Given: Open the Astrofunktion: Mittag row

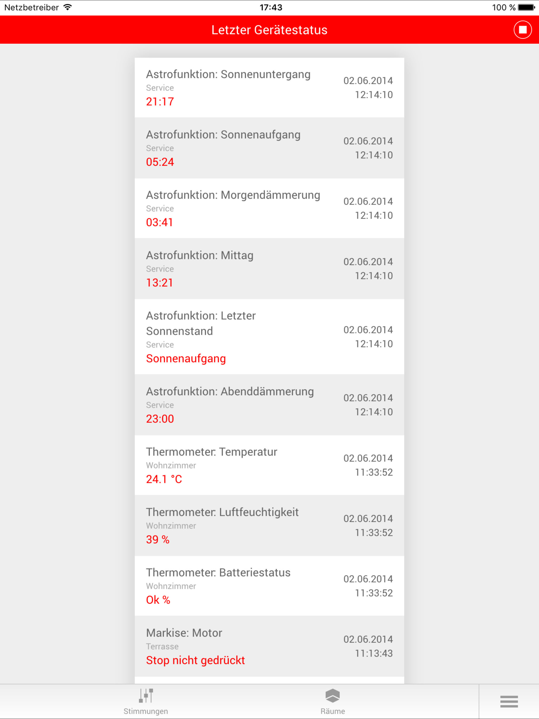Looking at the screenshot, I should coord(269,268).
